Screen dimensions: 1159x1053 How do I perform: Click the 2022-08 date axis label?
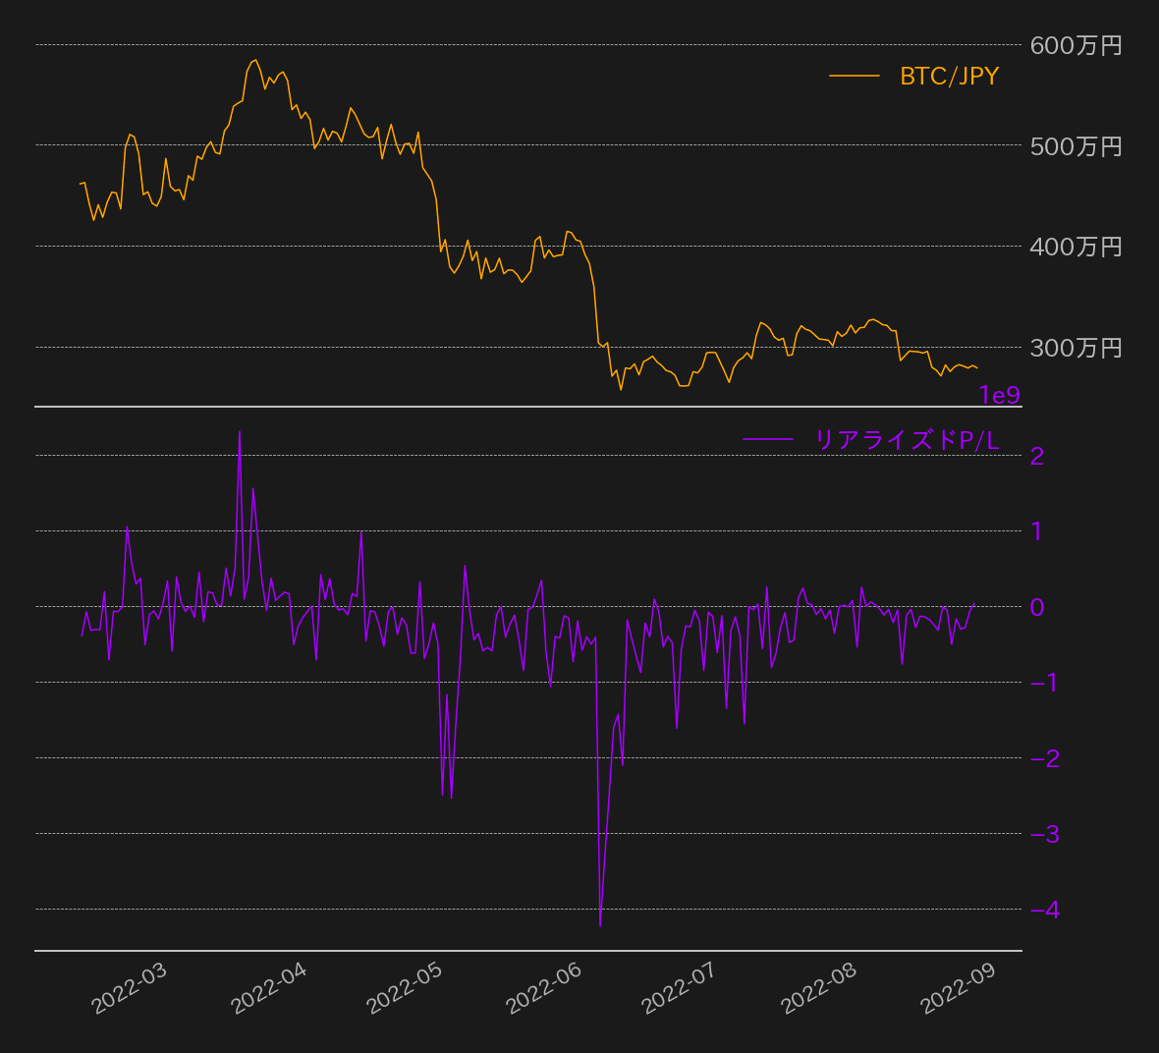tap(819, 988)
